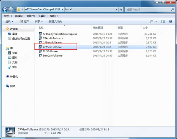Open 最近访问的位置 in navigation pane
Viewport: 177px width, 139px height.
point(21,39)
